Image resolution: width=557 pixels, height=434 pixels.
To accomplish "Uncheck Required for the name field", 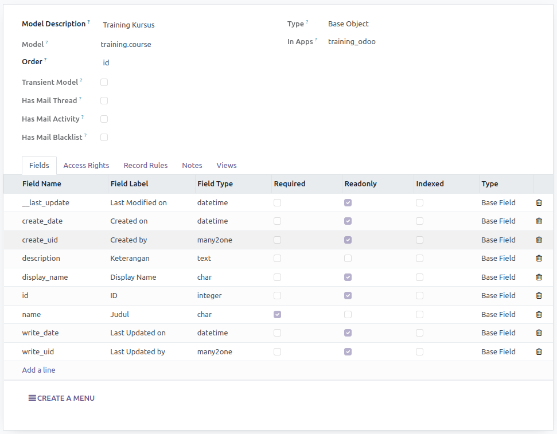I will (x=278, y=314).
